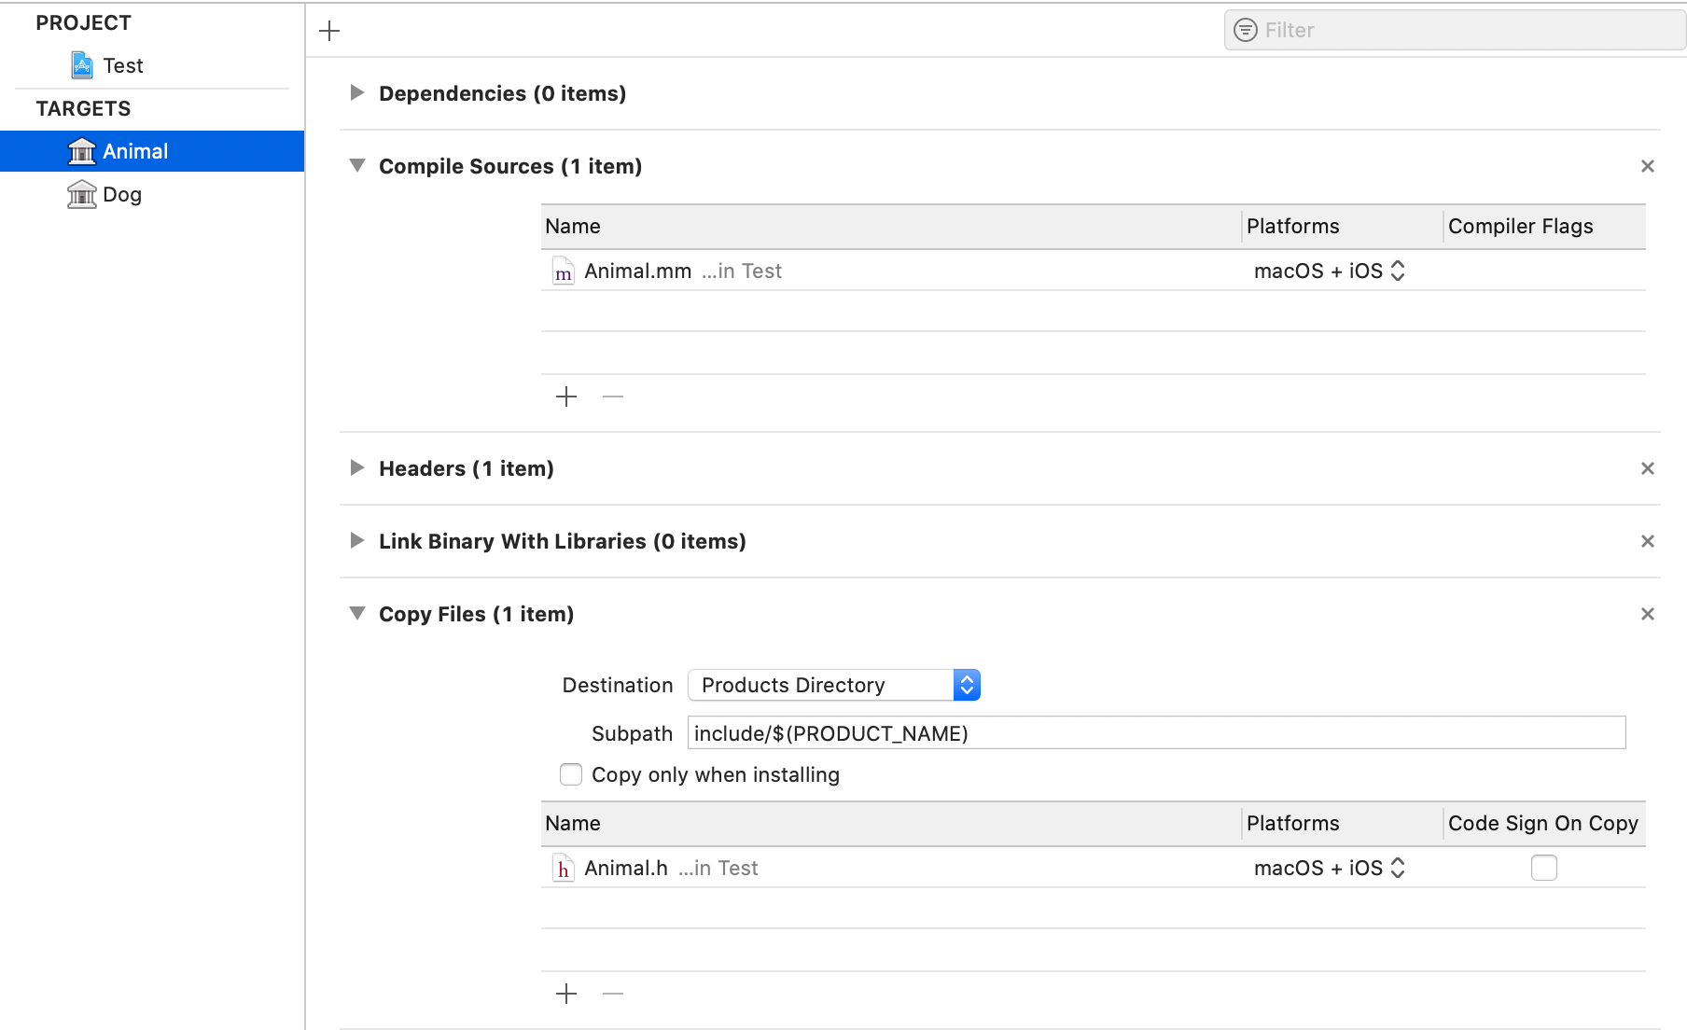1687x1030 pixels.
Task: Open the Platforms dropdown for Animal.mm
Action: [1398, 271]
